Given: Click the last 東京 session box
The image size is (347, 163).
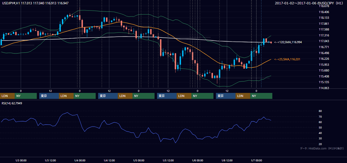Looking at the screenshot, I should coord(226,96).
